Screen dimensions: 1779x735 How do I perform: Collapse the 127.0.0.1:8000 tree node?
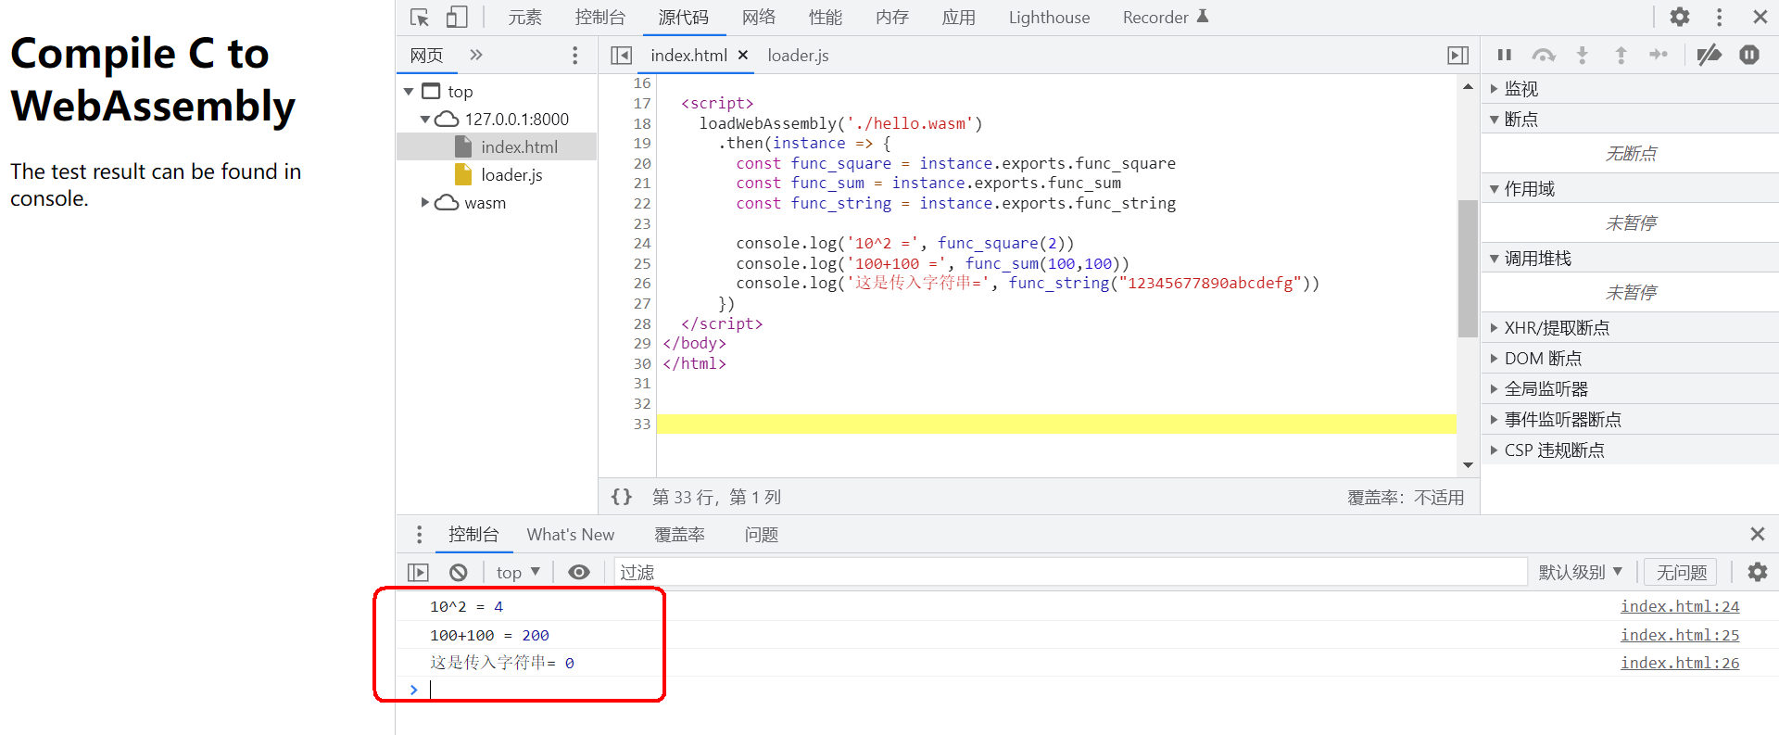point(425,120)
